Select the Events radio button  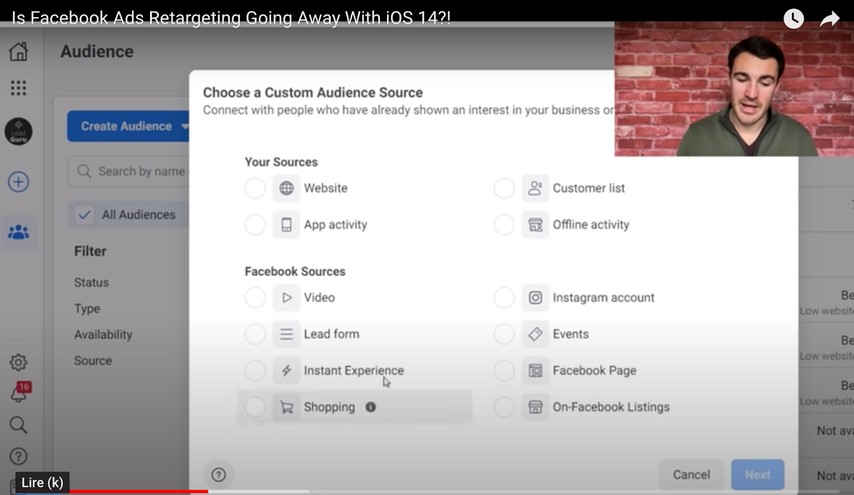(504, 334)
